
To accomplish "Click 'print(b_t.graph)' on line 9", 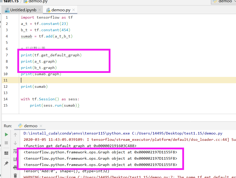I will [39, 68].
